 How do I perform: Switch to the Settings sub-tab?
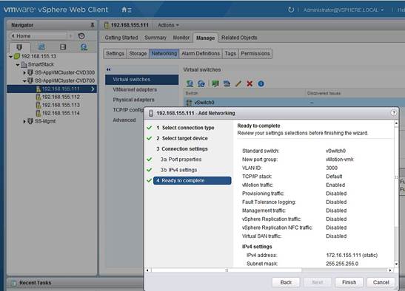[x=115, y=53]
